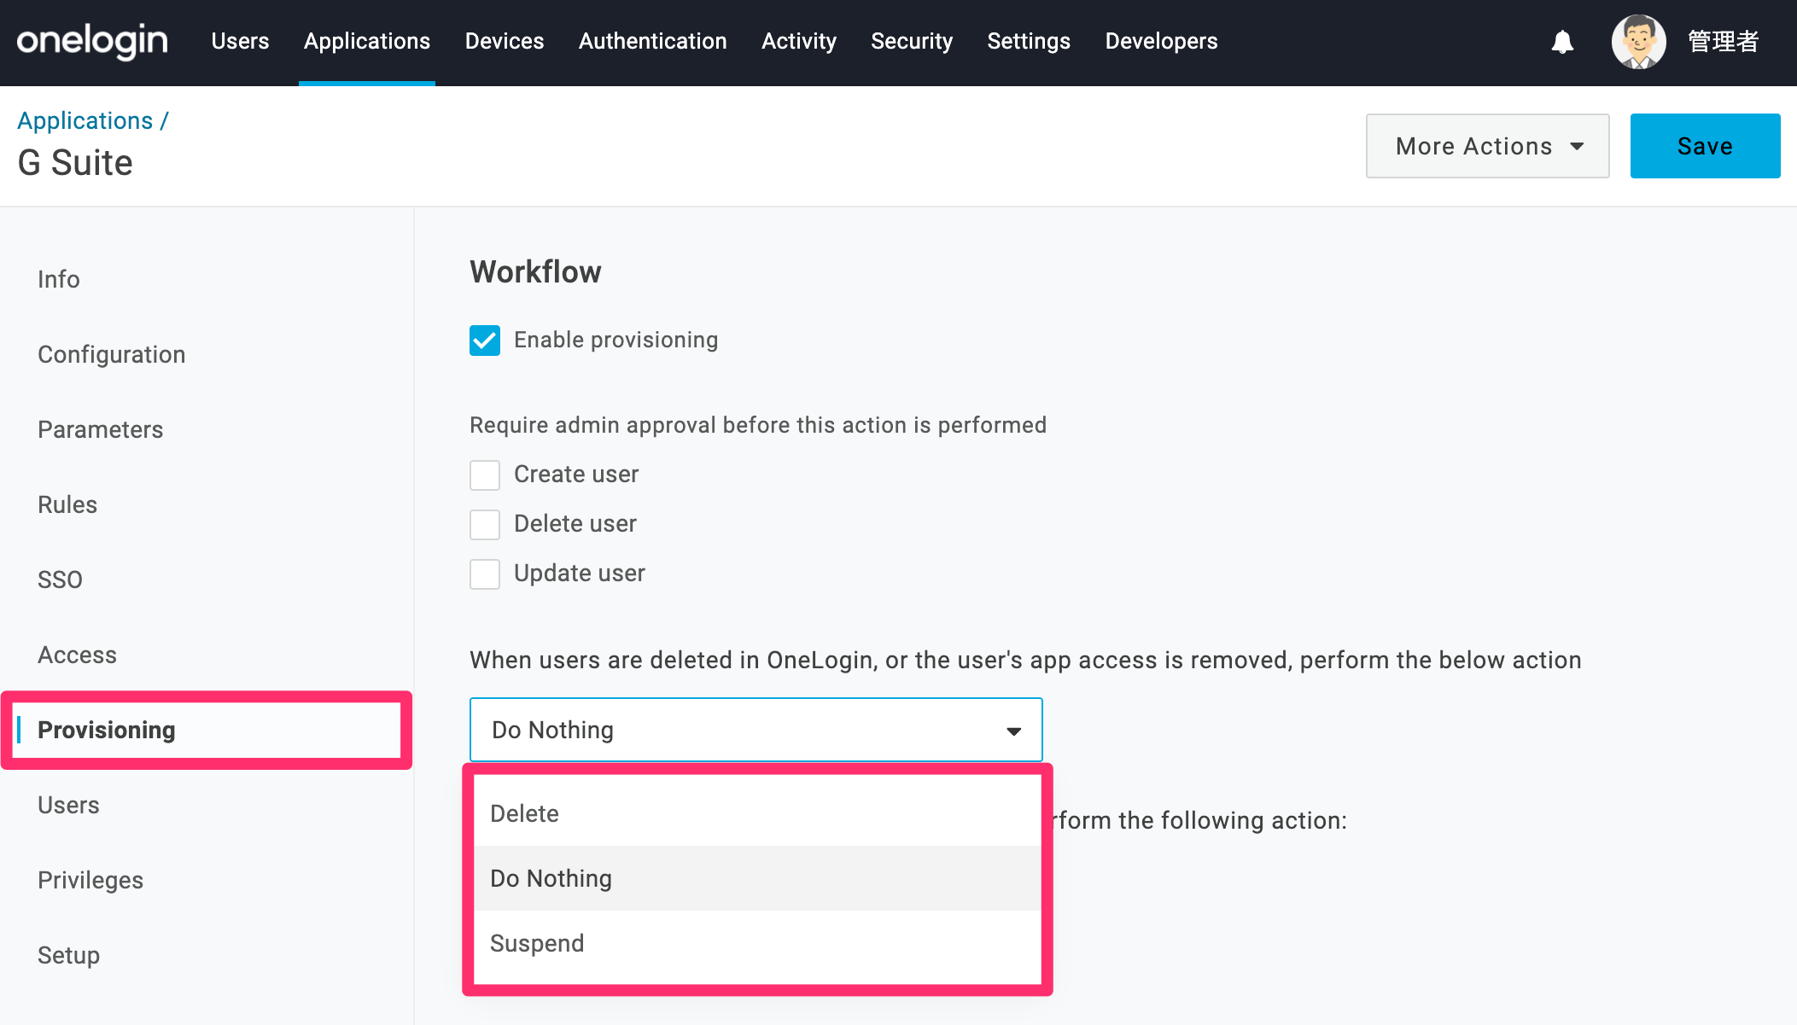Click 'Require admin approval' description text
The image size is (1797, 1025).
pyautogui.click(x=758, y=425)
